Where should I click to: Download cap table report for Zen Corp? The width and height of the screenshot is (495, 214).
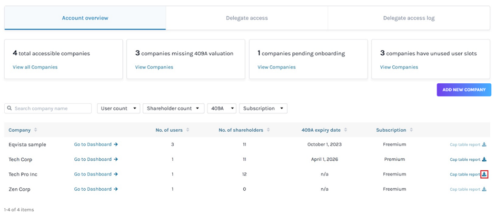[x=484, y=189]
